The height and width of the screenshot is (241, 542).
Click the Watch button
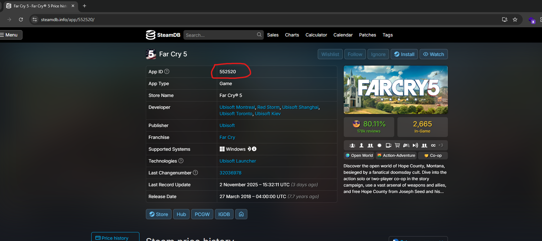(434, 54)
